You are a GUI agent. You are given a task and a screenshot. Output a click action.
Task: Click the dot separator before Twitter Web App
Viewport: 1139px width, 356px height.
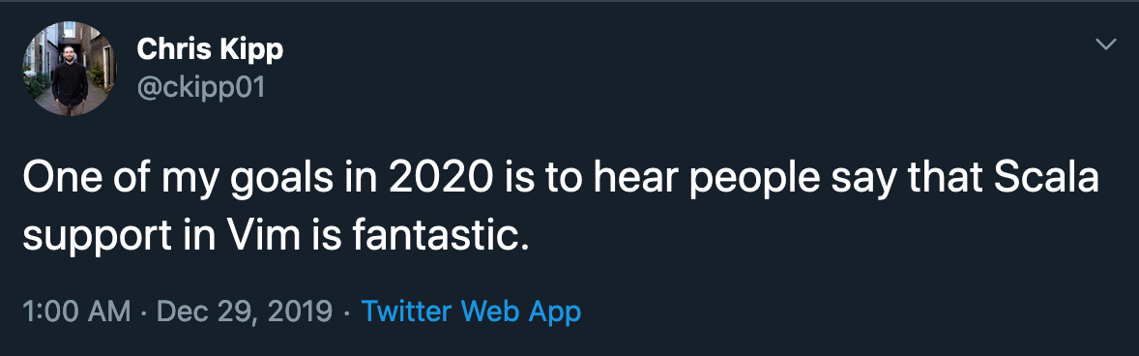(347, 313)
